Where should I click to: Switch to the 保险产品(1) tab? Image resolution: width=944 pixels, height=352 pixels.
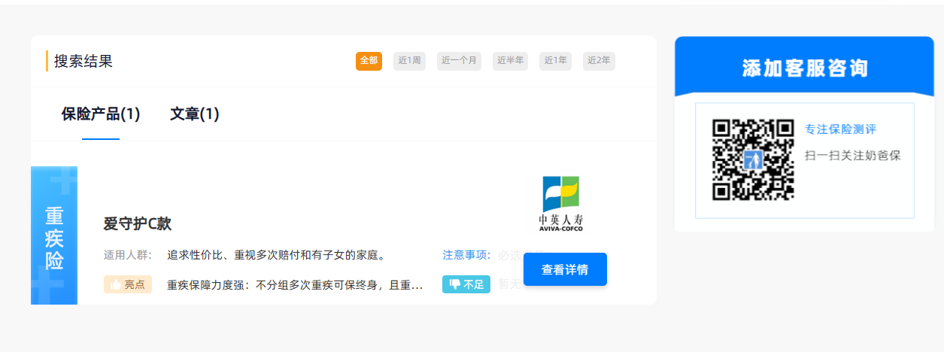tap(101, 114)
